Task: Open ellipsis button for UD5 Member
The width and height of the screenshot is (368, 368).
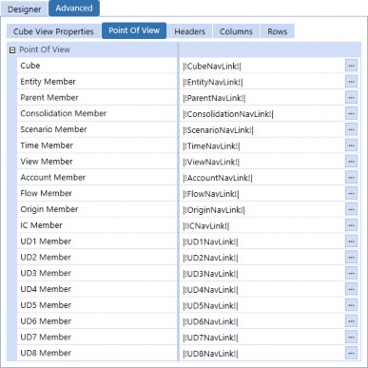Action: point(351,305)
